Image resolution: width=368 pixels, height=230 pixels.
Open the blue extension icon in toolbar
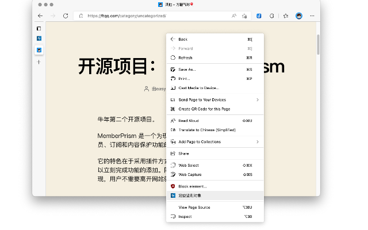pyautogui.click(x=259, y=16)
